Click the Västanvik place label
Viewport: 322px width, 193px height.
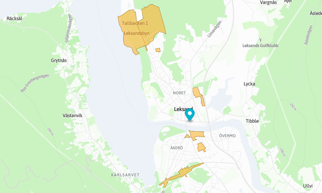click(72, 115)
